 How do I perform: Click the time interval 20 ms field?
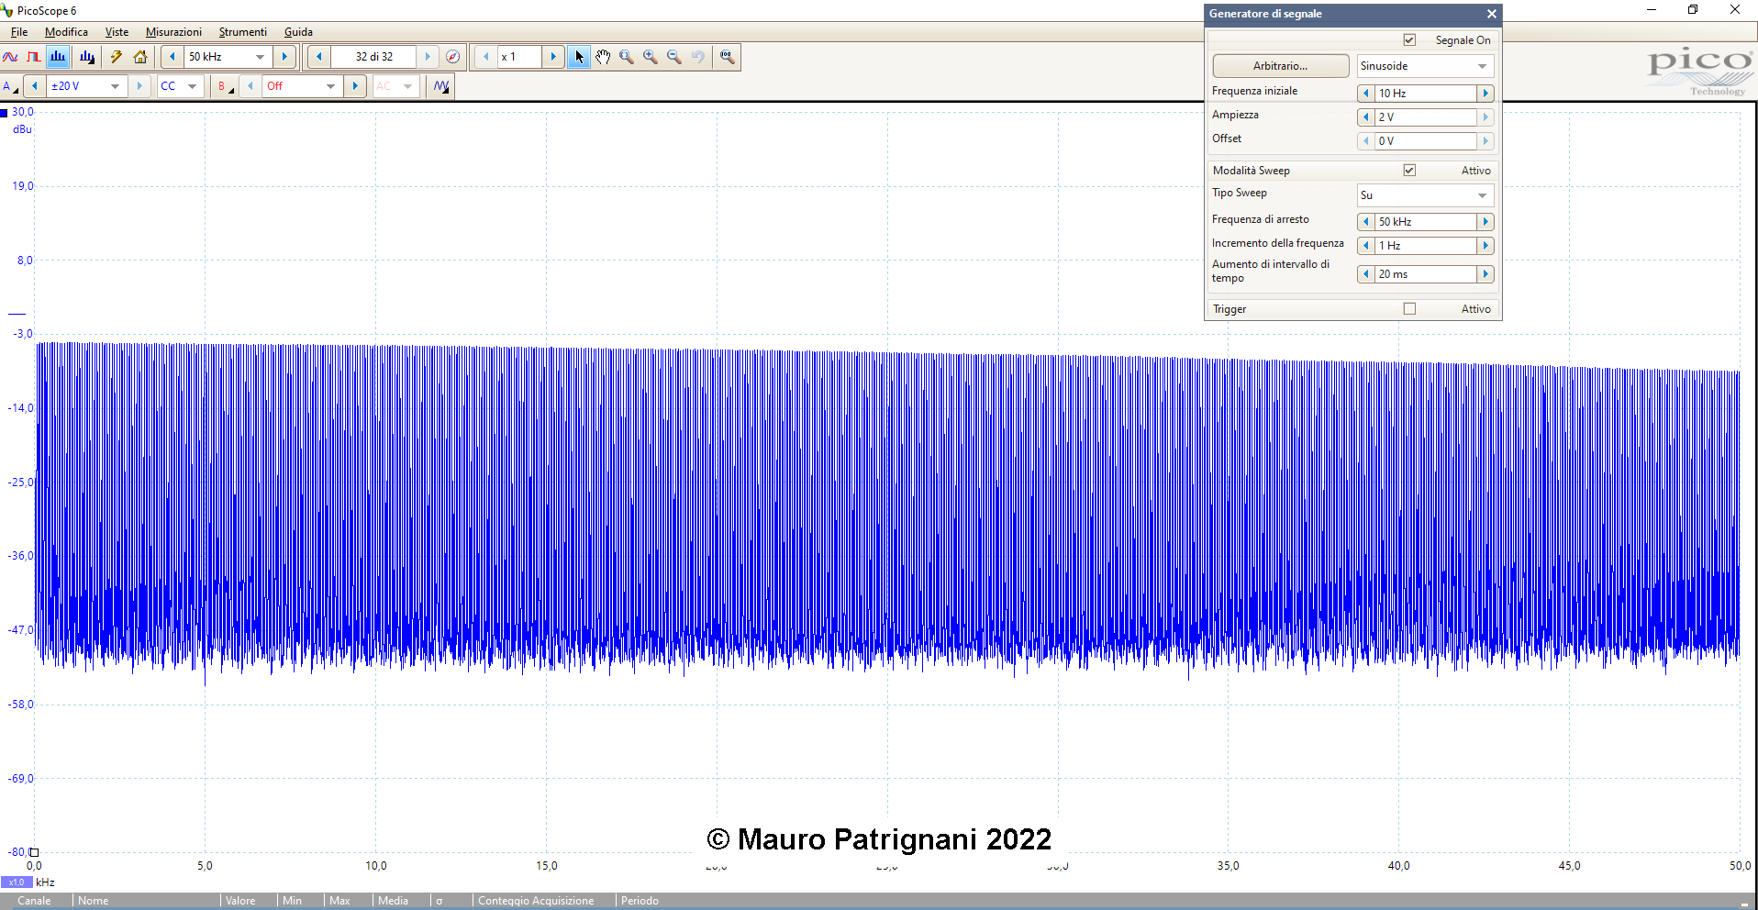click(x=1425, y=274)
